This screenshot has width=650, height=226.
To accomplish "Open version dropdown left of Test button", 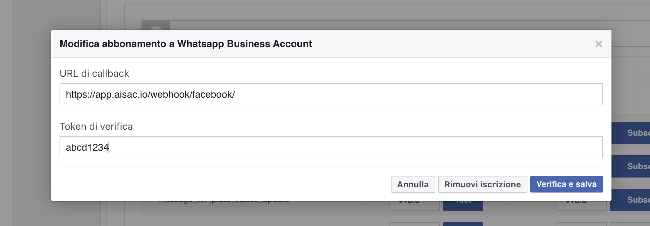I will tap(414, 206).
